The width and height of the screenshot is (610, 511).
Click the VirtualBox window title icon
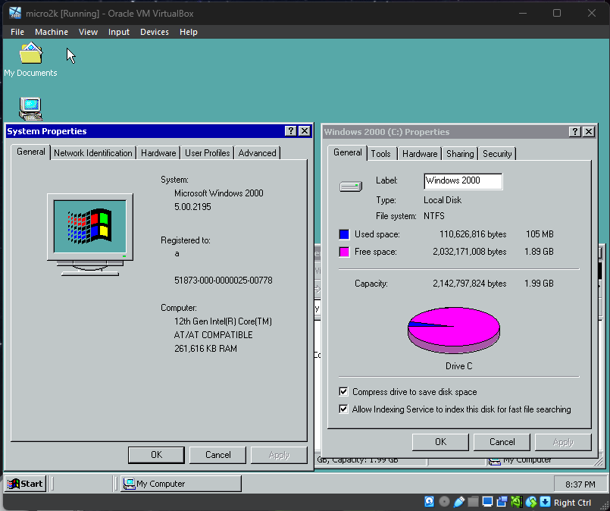[x=15, y=13]
